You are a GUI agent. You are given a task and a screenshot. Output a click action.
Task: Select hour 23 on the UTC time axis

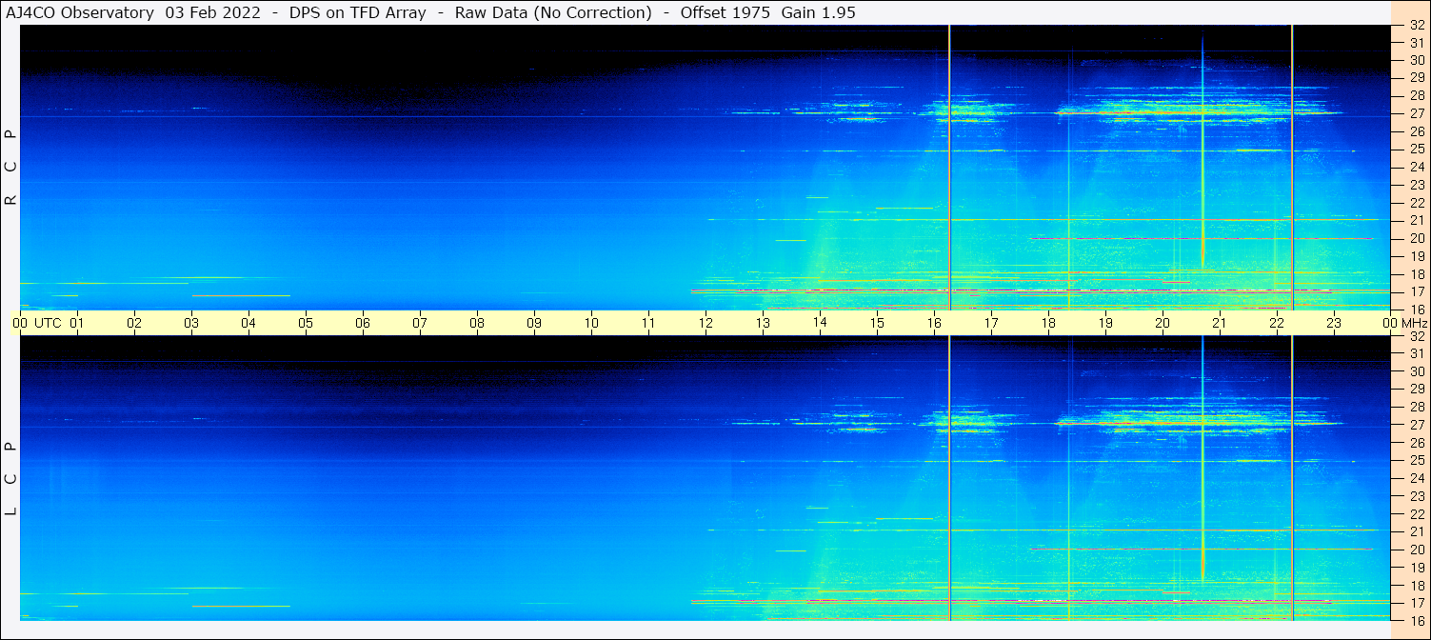[1334, 323]
